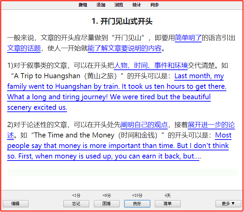Image resolution: width=244 pixels, height=212 pixels.
Task: Click the 4天 interval label
Action: coord(168,195)
